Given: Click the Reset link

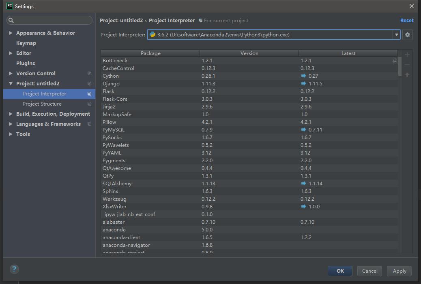Looking at the screenshot, I should (x=407, y=20).
